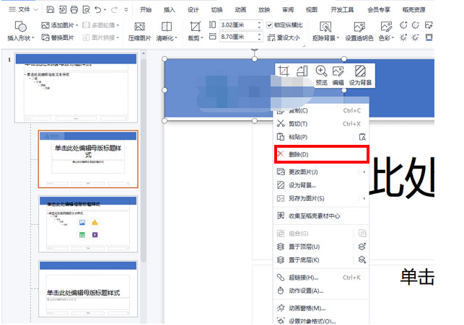Click the Redo arrow icon

[x=114, y=9]
